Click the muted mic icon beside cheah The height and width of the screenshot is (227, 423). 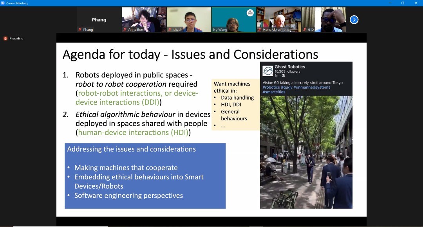coord(170,30)
